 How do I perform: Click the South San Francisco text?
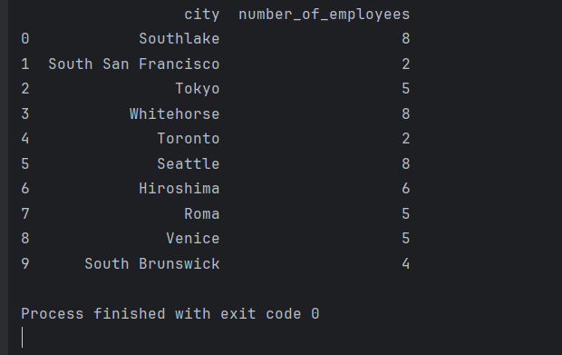[x=134, y=64]
